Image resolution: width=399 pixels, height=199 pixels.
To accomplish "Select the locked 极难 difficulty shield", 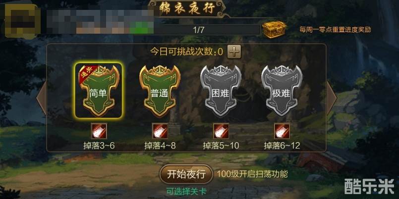I will [282, 91].
